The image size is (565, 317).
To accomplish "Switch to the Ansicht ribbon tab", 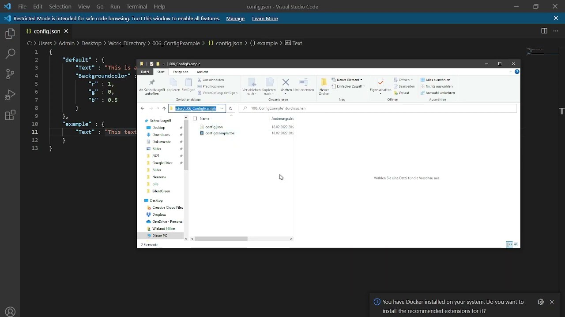I will click(x=203, y=72).
